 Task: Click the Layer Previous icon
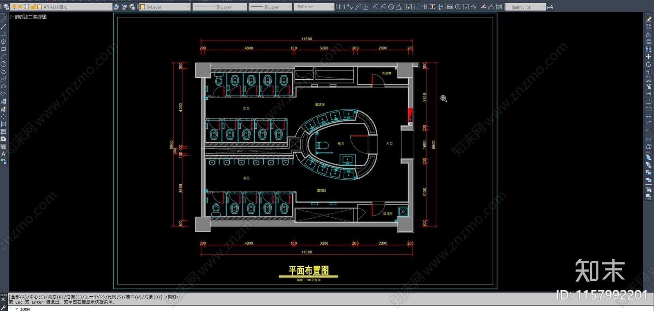click(x=124, y=7)
